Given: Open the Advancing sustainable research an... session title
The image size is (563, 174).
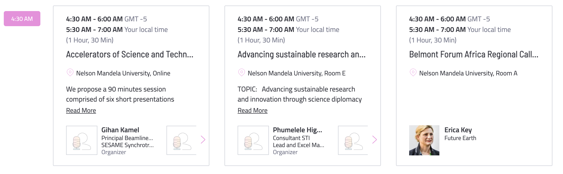Looking at the screenshot, I should [301, 54].
